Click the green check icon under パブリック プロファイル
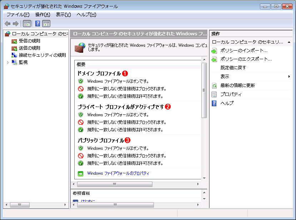Screen dimensions: 296x220 click(x=81, y=163)
